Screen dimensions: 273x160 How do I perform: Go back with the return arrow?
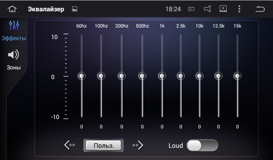(260, 9)
